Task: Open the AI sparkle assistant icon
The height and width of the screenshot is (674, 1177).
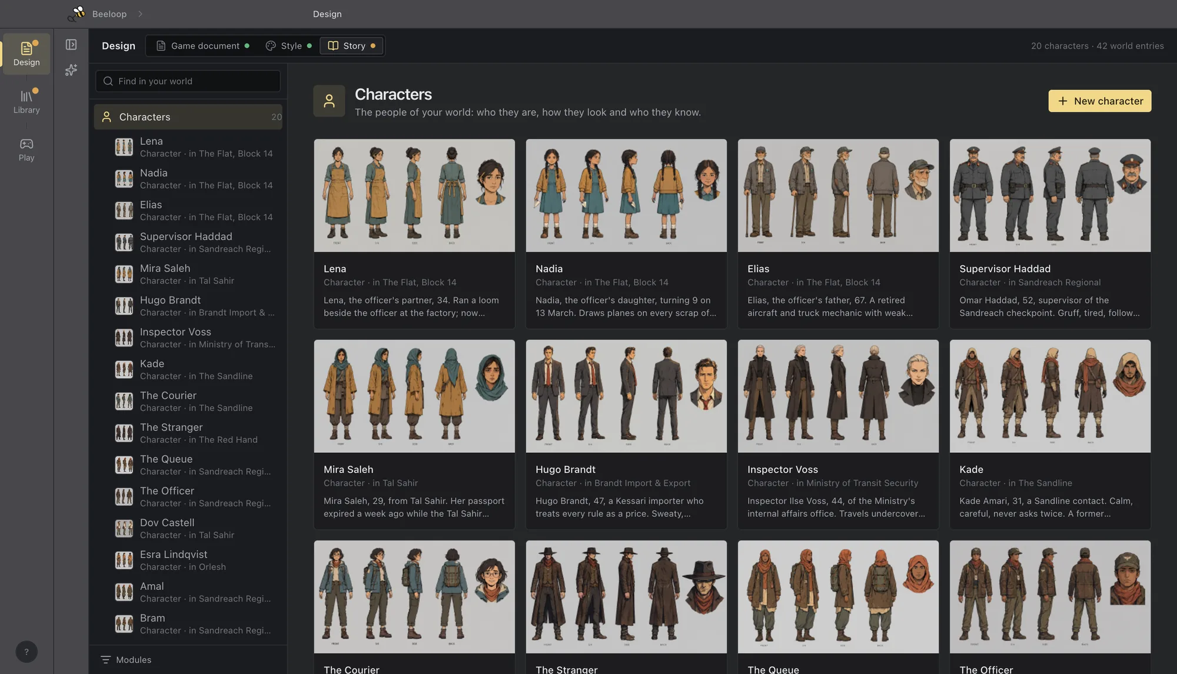Action: (71, 70)
